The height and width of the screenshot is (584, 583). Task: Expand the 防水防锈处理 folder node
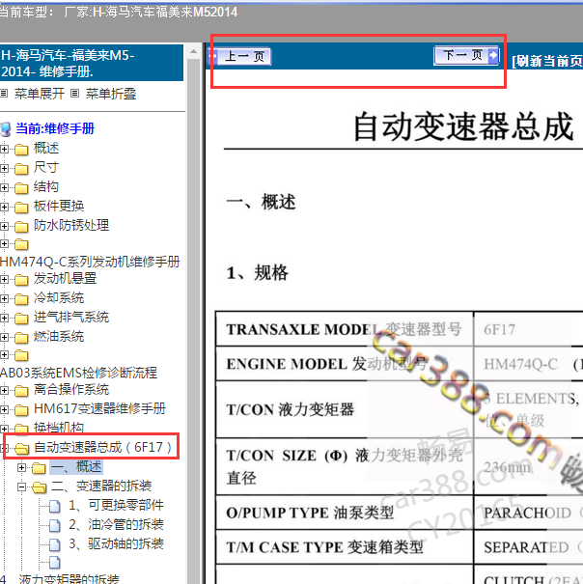4,226
